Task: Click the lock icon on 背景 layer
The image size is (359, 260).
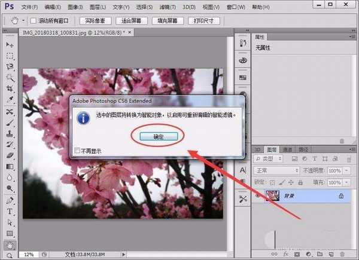Action: pos(341,195)
